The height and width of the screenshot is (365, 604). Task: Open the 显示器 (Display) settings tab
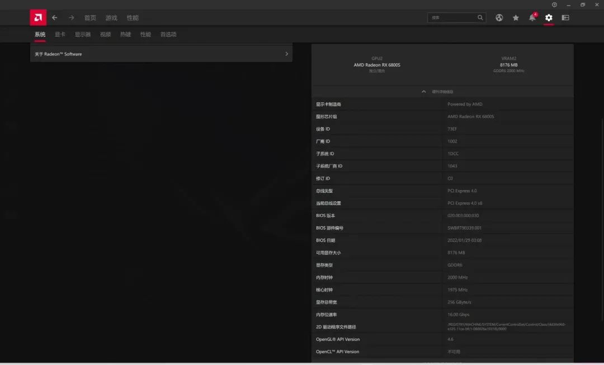(x=83, y=35)
